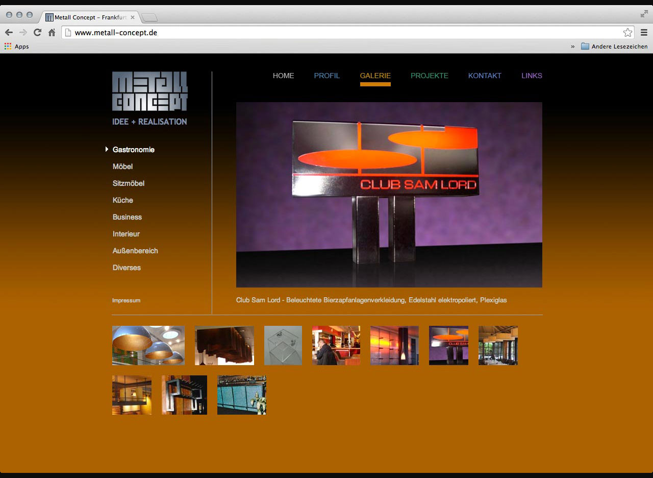
Task: Open the clear plexiglass cube thumbnail
Action: [x=283, y=345]
